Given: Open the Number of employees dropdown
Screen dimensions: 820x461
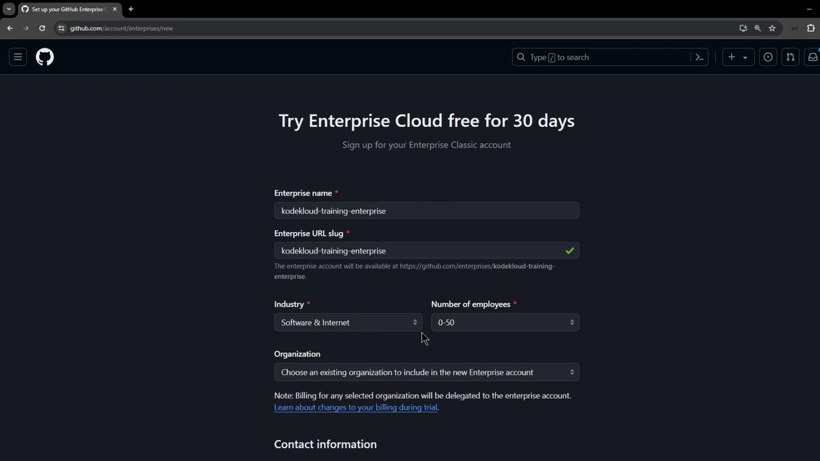Looking at the screenshot, I should (505, 322).
